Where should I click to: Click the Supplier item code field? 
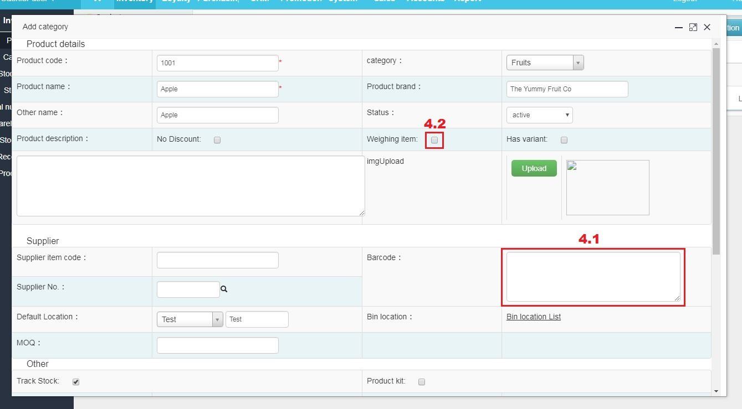coord(217,260)
